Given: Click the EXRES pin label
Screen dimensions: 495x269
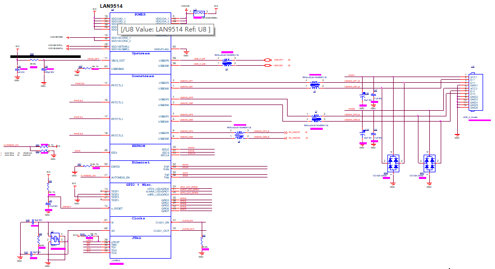Looking at the screenshot, I should click(115, 167).
